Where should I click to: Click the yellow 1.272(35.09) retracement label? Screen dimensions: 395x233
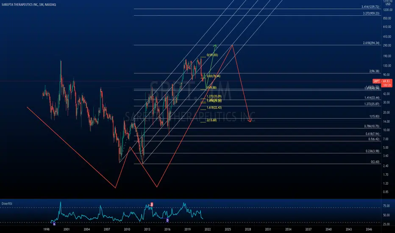click(214, 97)
